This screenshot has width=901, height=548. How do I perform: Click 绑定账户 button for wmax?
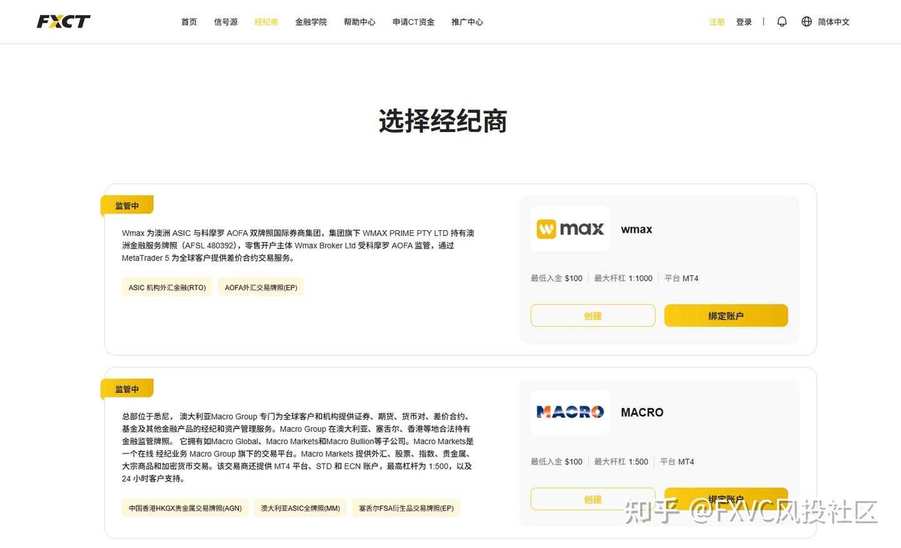point(726,315)
